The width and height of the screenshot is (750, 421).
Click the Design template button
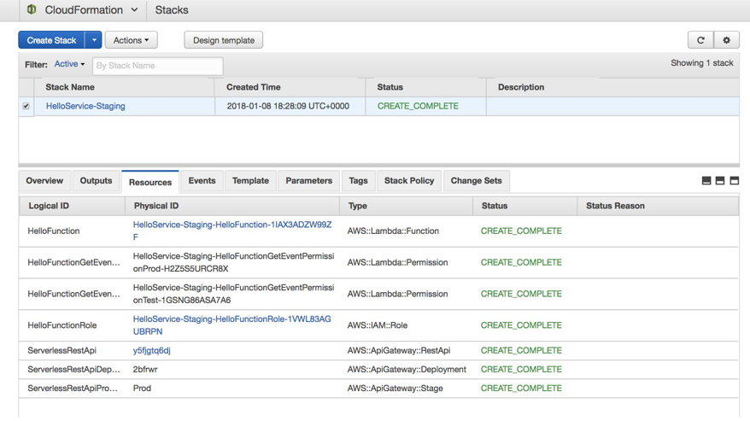tap(223, 40)
